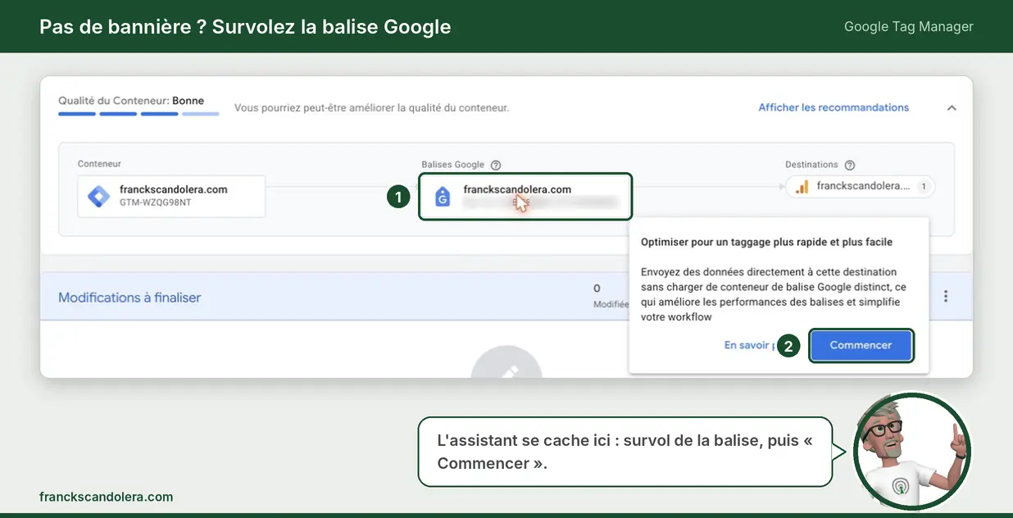Screen dimensions: 1013x518
Task: Open the franckscandolera destination chip
Action: click(x=860, y=187)
